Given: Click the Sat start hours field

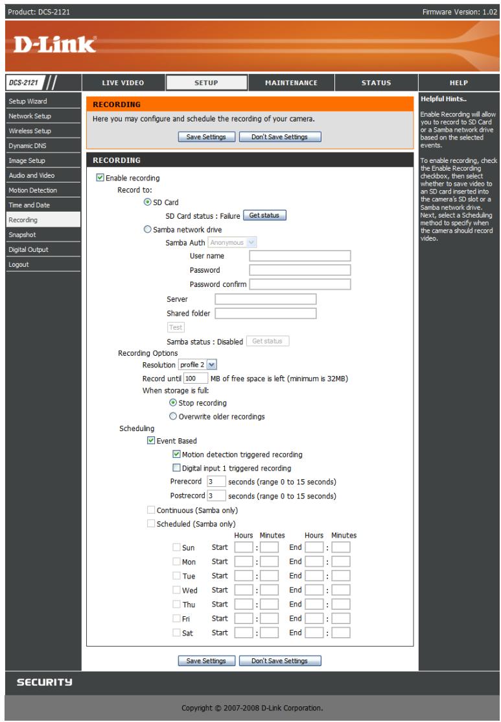Looking at the screenshot, I should click(x=244, y=632).
